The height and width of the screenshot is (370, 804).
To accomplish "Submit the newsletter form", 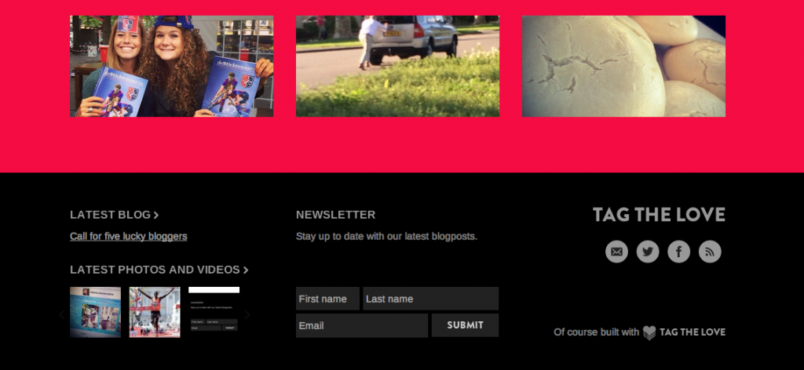I will point(465,325).
